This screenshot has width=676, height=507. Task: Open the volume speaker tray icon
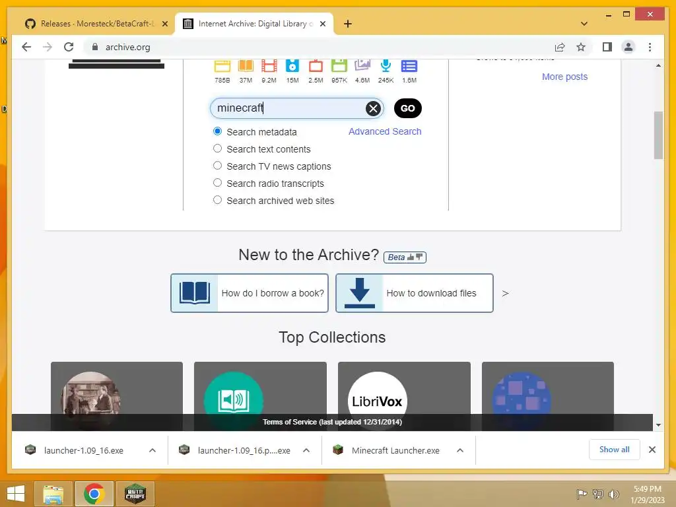614,494
